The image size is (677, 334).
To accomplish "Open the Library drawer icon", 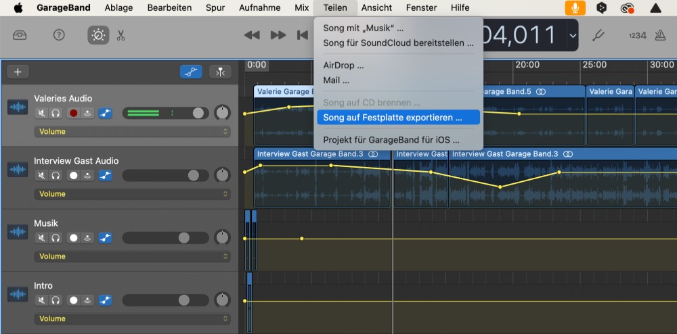I will point(20,35).
